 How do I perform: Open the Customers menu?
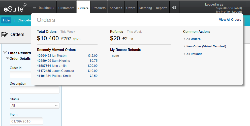pos(66,8)
